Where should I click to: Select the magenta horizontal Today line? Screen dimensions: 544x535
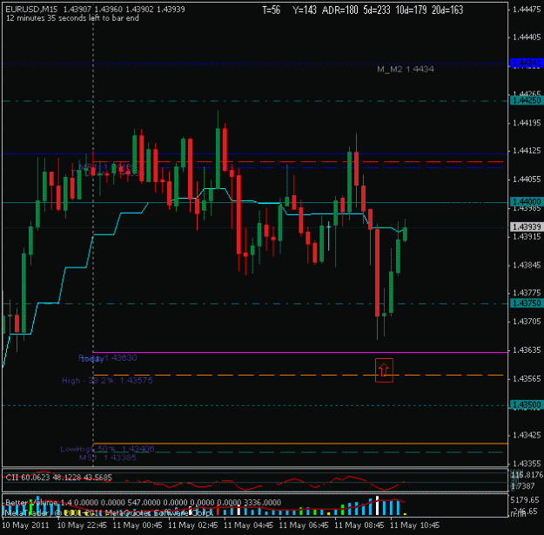[300, 352]
